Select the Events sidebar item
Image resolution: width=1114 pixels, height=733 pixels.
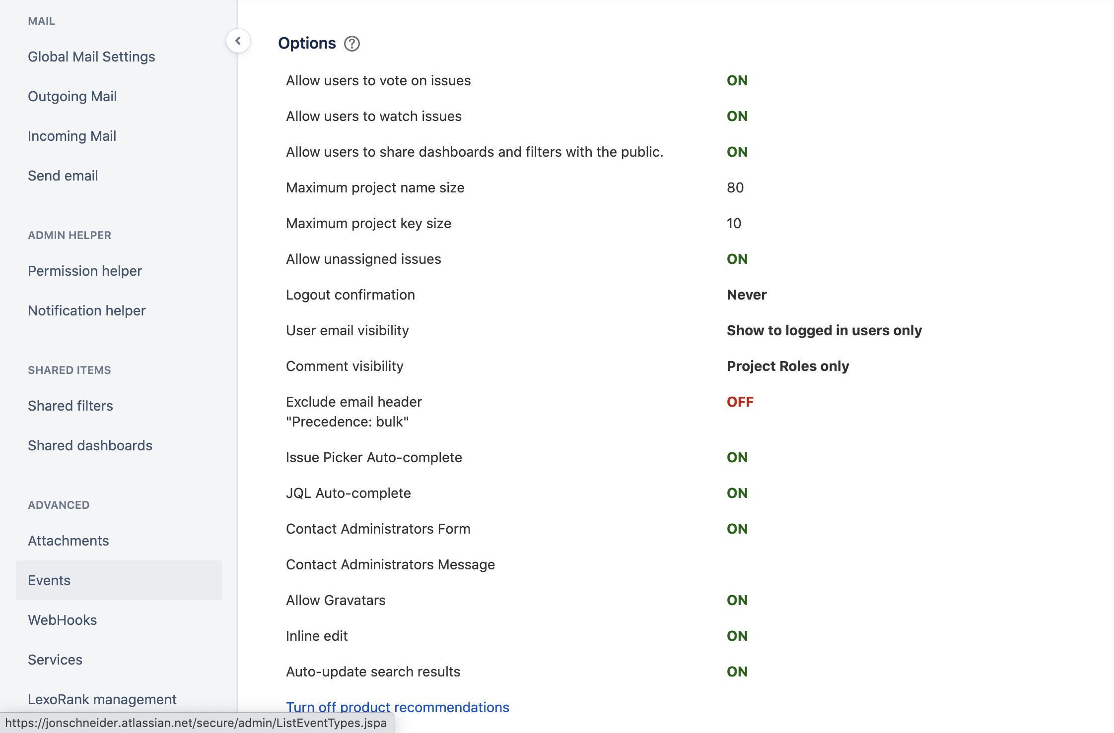point(119,580)
